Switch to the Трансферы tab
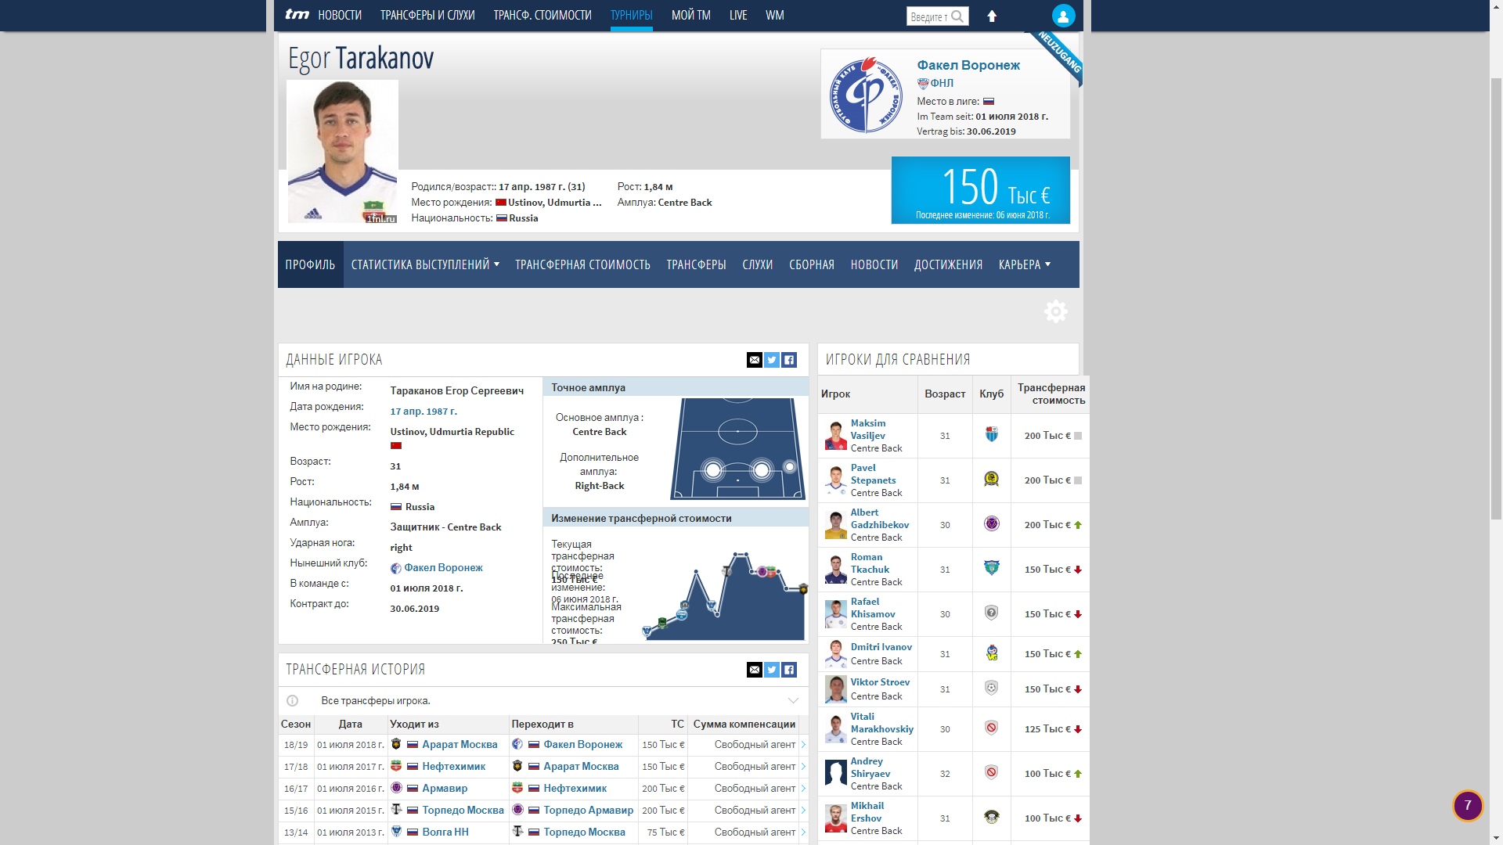Screen dimensions: 1503x845 pos(696,265)
